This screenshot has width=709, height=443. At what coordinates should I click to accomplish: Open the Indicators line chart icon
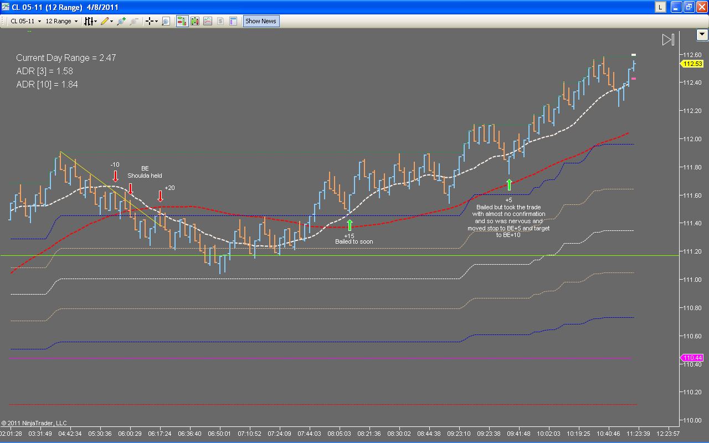208,21
